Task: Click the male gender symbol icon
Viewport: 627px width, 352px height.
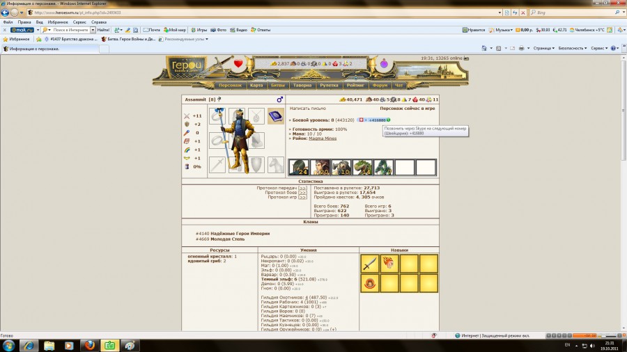Action: (280, 99)
